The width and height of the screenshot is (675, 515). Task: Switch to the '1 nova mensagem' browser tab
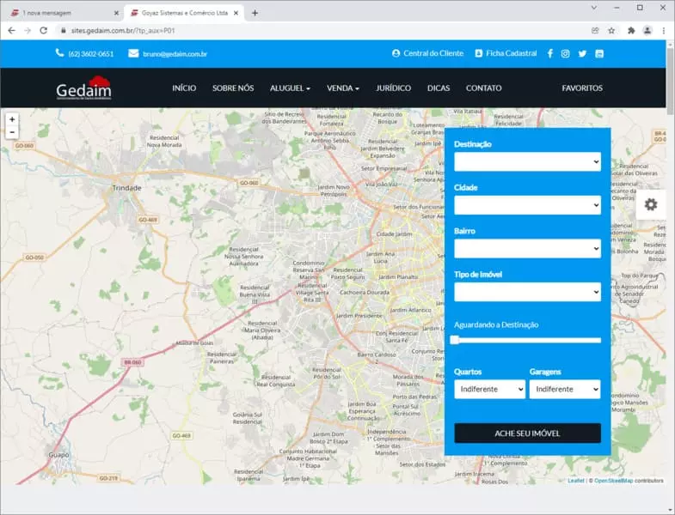pos(62,13)
